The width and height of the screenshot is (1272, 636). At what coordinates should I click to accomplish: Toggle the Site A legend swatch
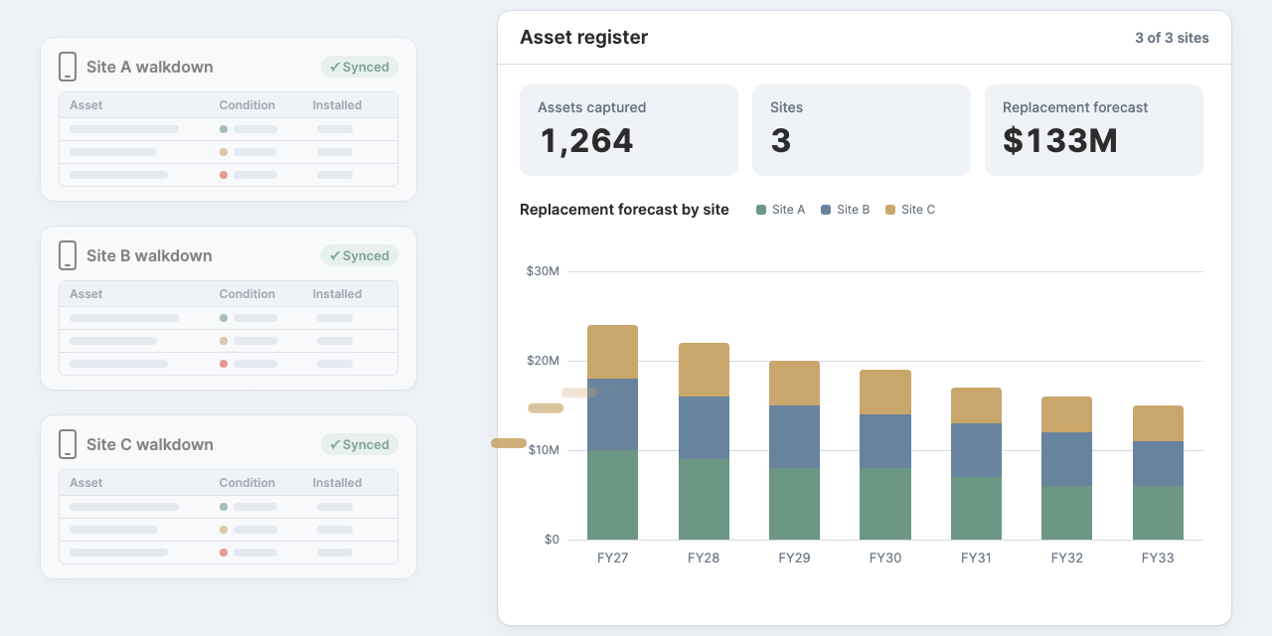tap(761, 210)
